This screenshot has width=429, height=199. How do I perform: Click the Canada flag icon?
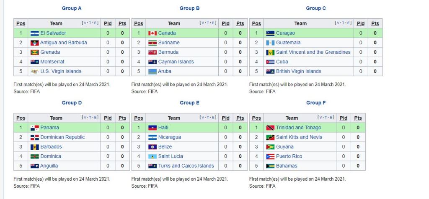point(152,33)
